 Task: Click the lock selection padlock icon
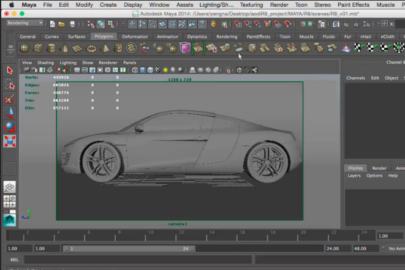click(x=213, y=24)
